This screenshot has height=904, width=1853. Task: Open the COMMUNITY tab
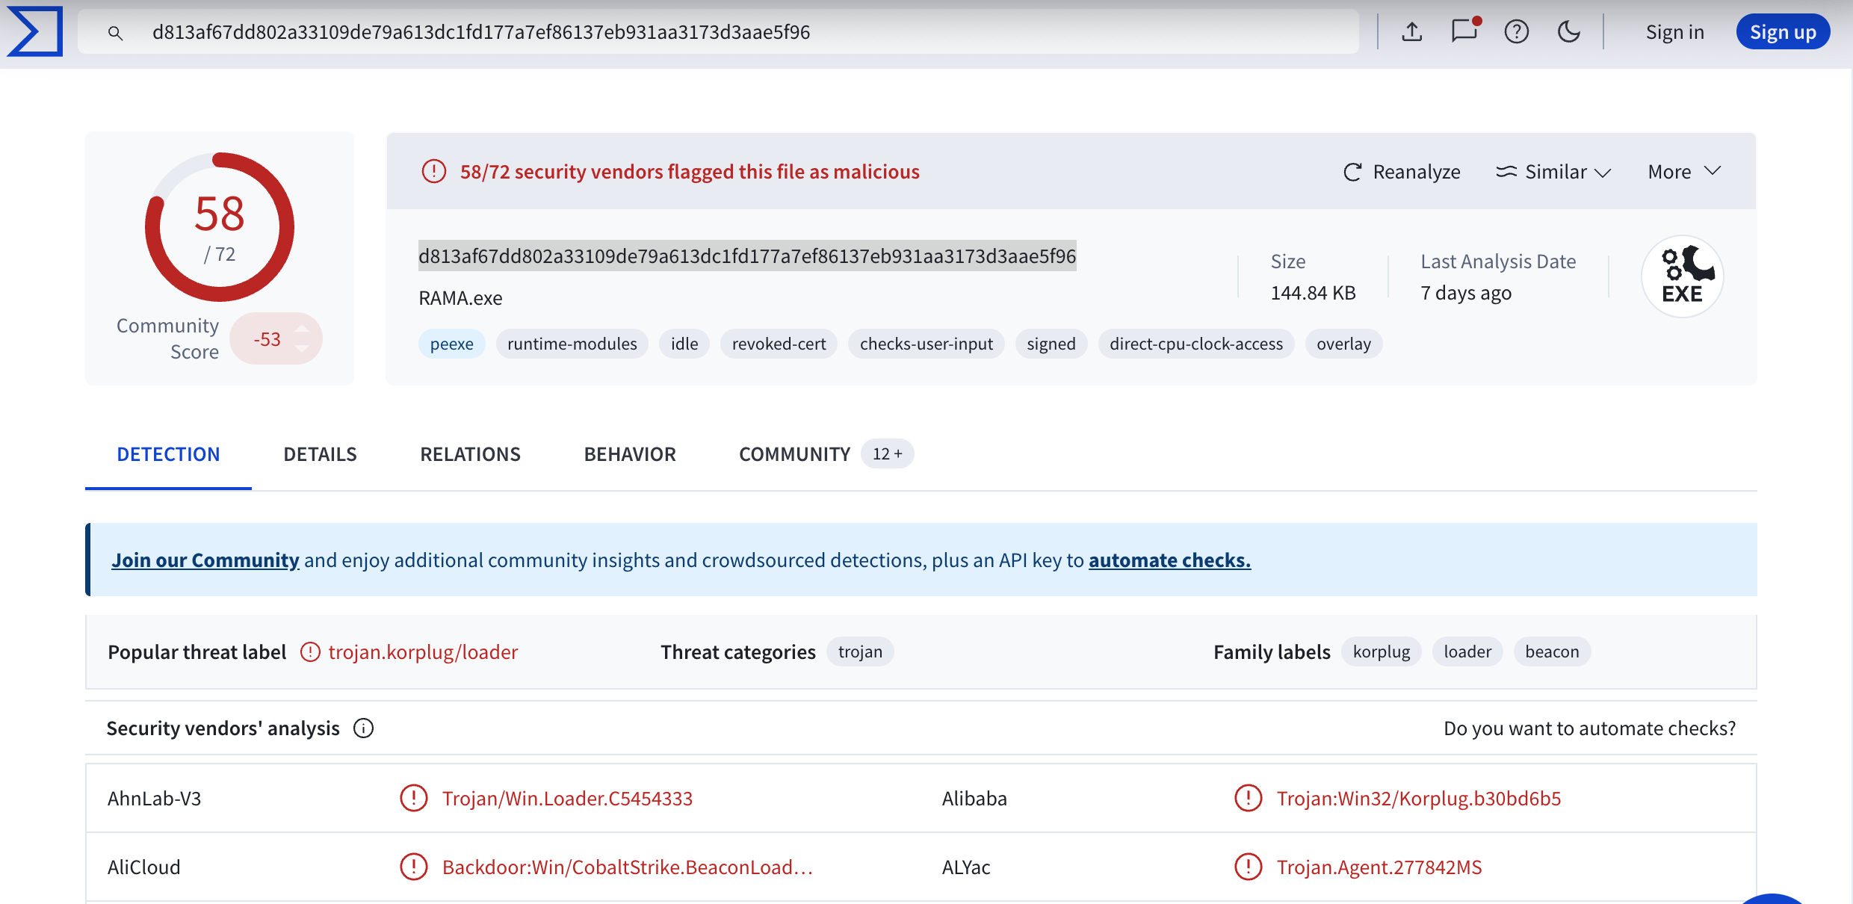794,454
